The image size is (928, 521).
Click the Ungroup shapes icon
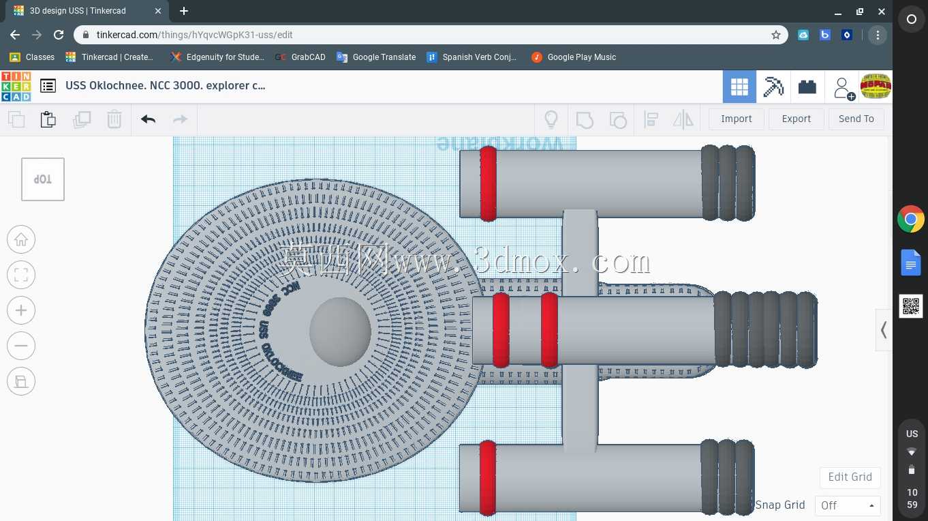click(618, 120)
